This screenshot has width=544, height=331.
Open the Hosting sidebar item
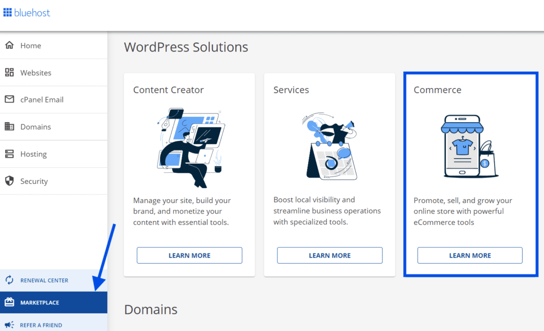pos(54,154)
